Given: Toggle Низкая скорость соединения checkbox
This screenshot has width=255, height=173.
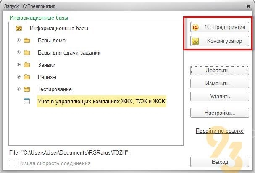Looking at the screenshot, I should point(12,163).
